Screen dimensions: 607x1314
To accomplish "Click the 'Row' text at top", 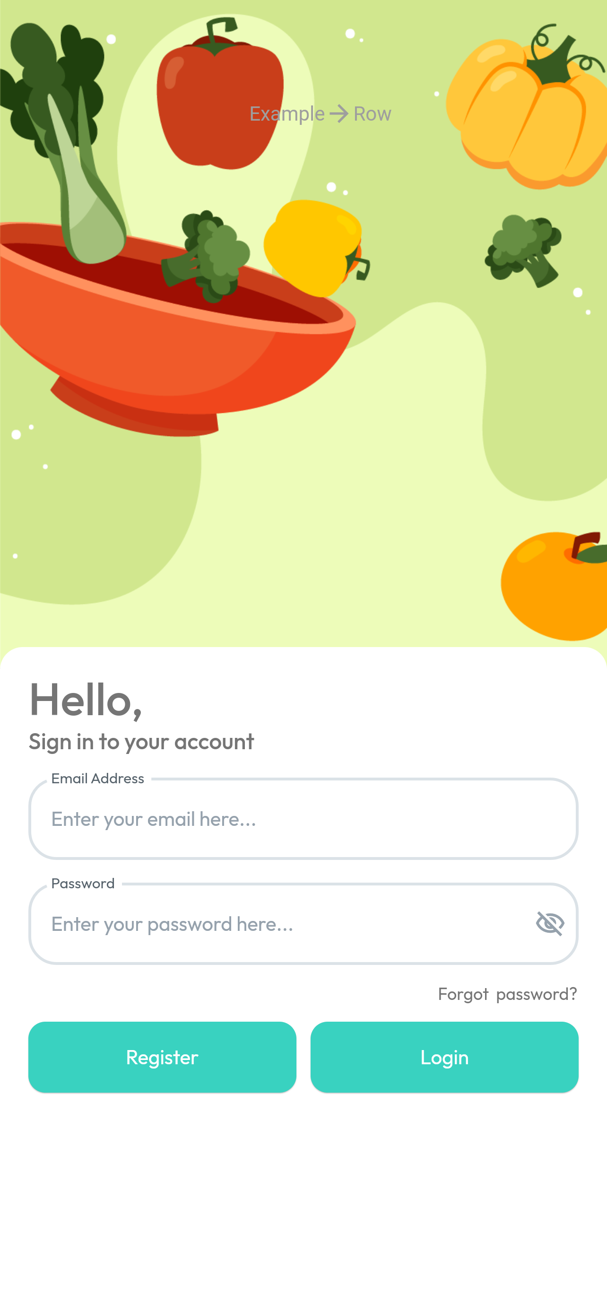I will pos(372,114).
